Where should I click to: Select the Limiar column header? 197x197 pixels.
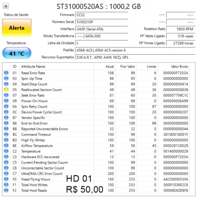tap(147, 67)
